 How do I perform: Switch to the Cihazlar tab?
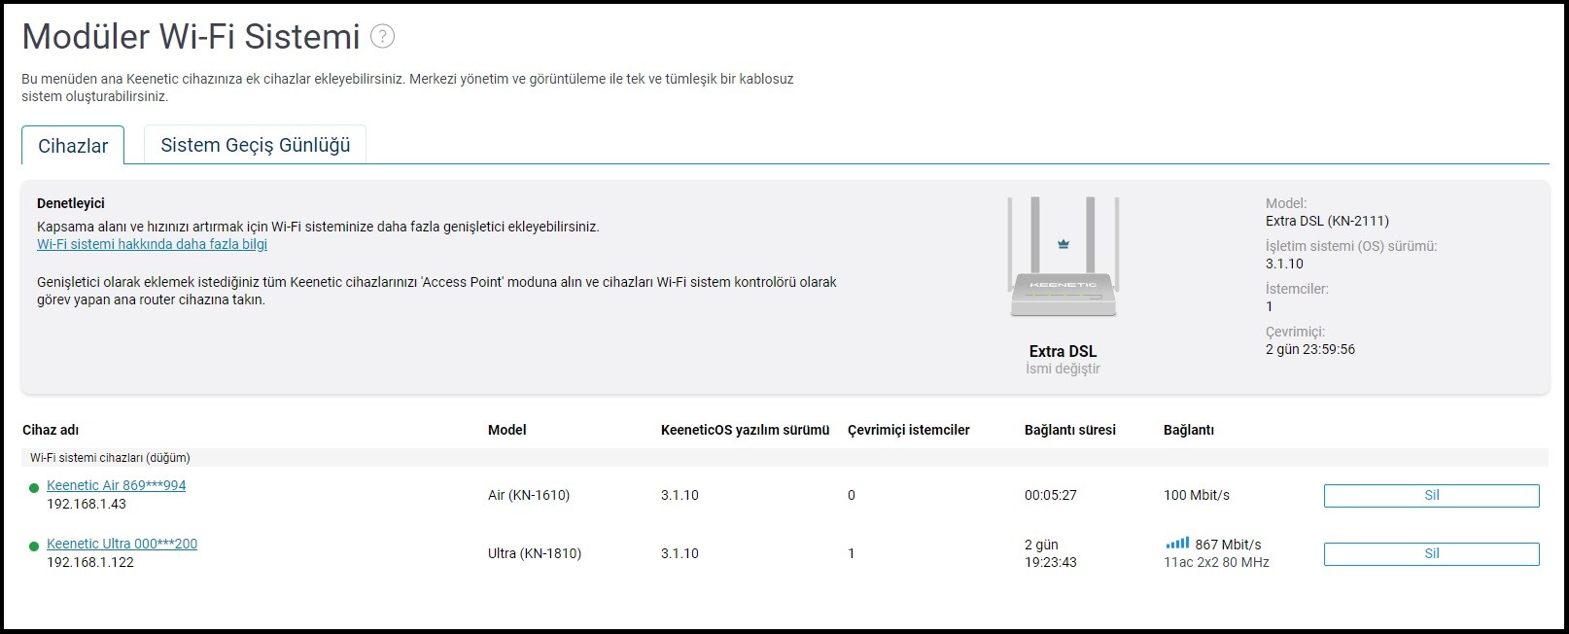[73, 146]
